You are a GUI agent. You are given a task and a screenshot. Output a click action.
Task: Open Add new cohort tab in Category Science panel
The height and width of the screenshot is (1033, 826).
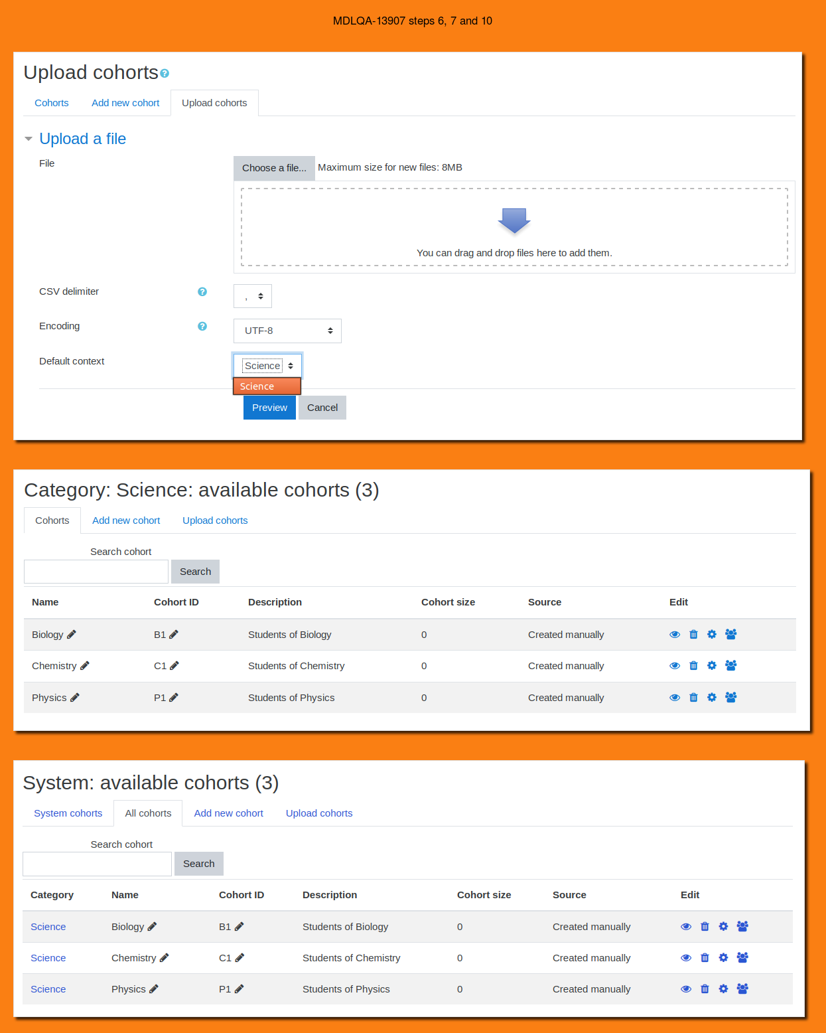tap(126, 520)
